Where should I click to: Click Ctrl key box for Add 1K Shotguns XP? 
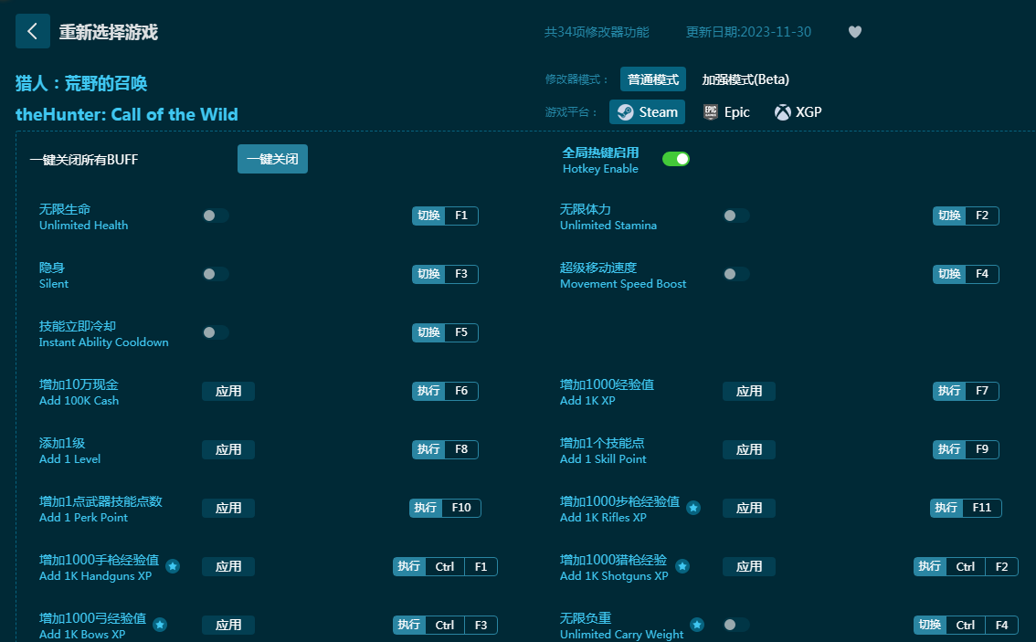tap(966, 567)
